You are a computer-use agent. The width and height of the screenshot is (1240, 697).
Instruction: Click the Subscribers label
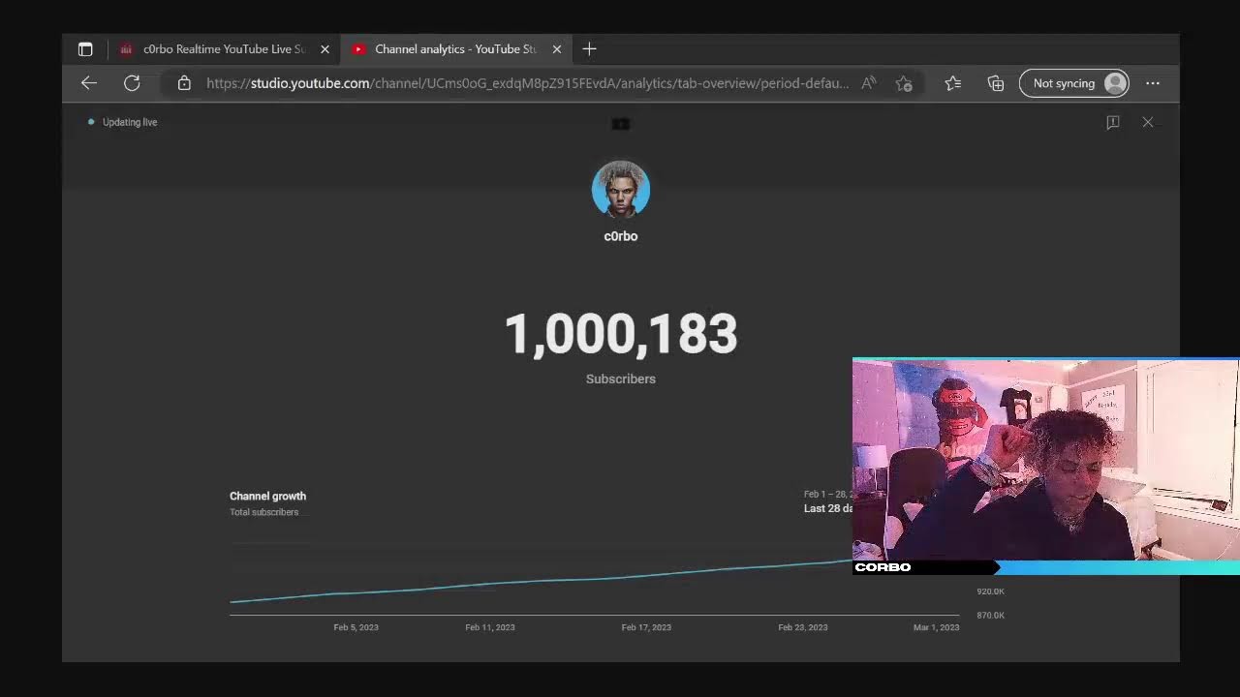(621, 379)
